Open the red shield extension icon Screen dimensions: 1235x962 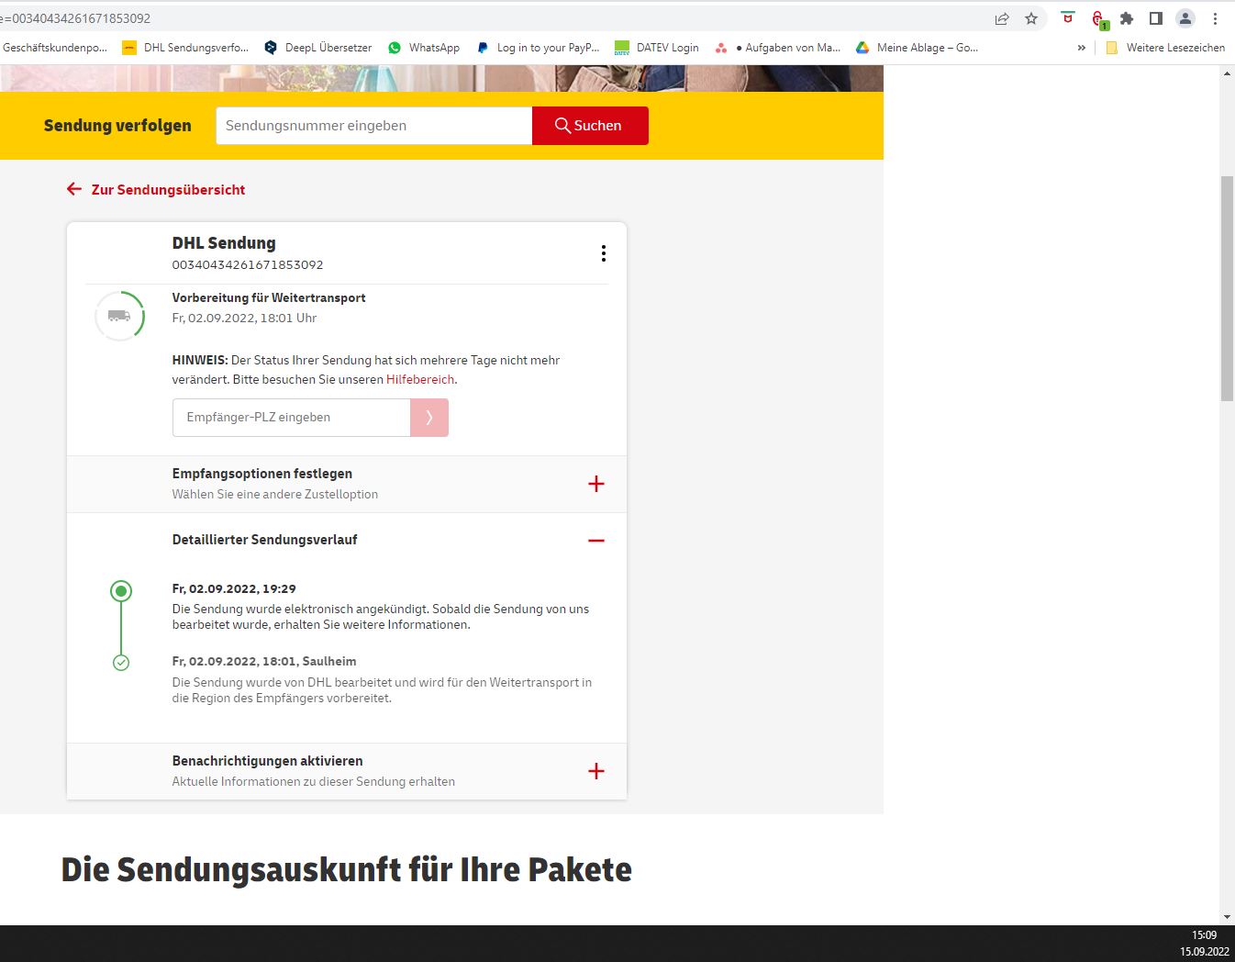pyautogui.click(x=1068, y=17)
